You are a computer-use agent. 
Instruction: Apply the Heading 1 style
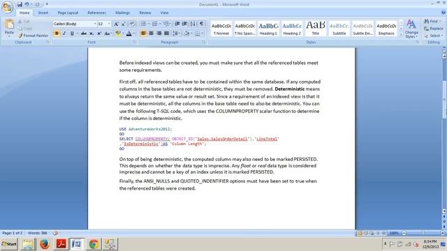coord(268,29)
